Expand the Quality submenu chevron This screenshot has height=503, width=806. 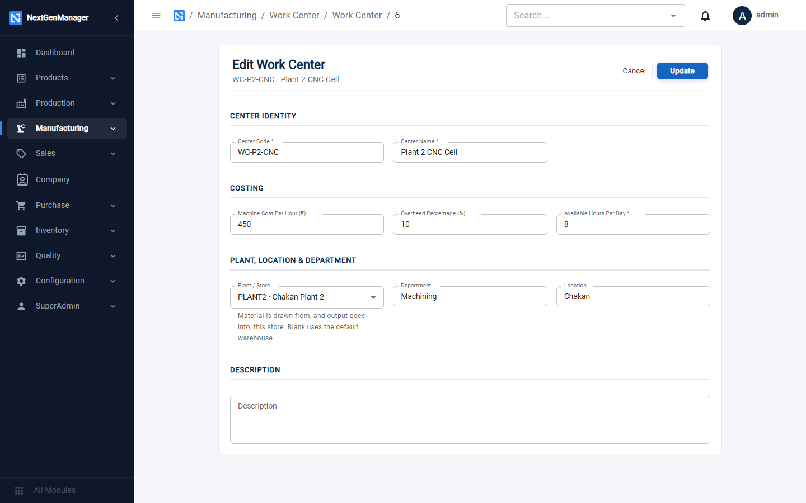point(113,256)
